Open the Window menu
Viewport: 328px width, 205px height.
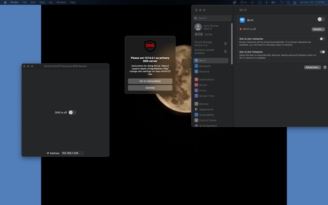[x=61, y=2]
